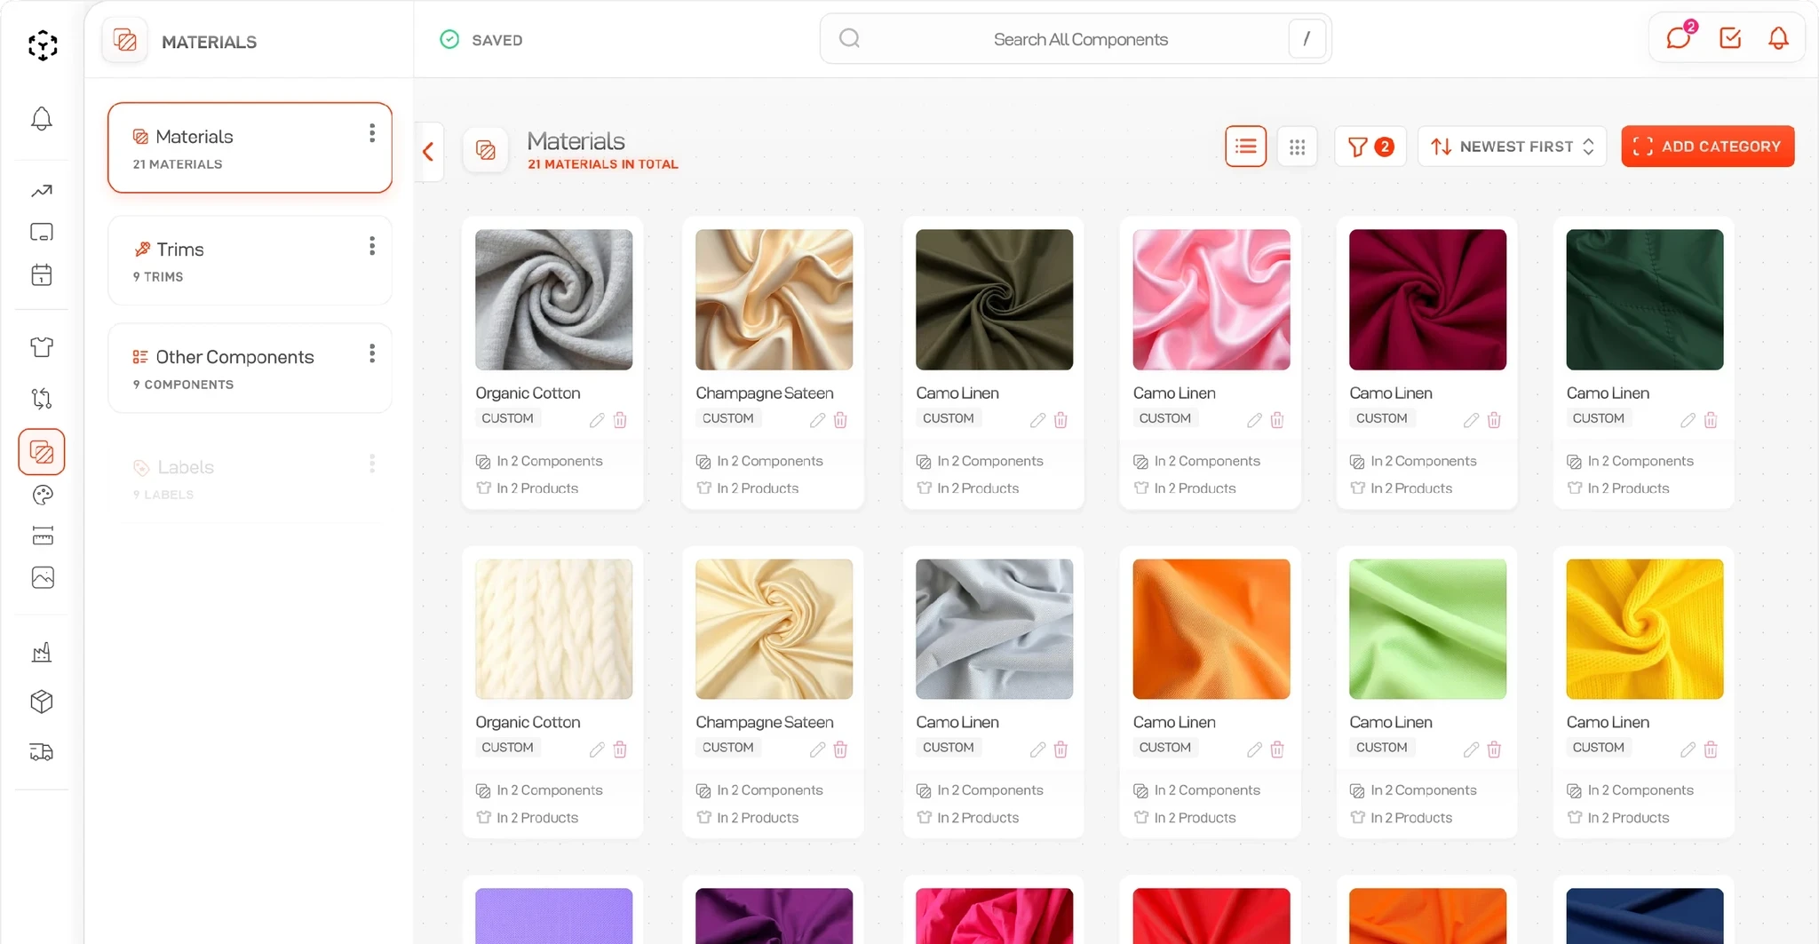Edit the olive green Camo Linen material
1819x944 pixels.
(1037, 420)
